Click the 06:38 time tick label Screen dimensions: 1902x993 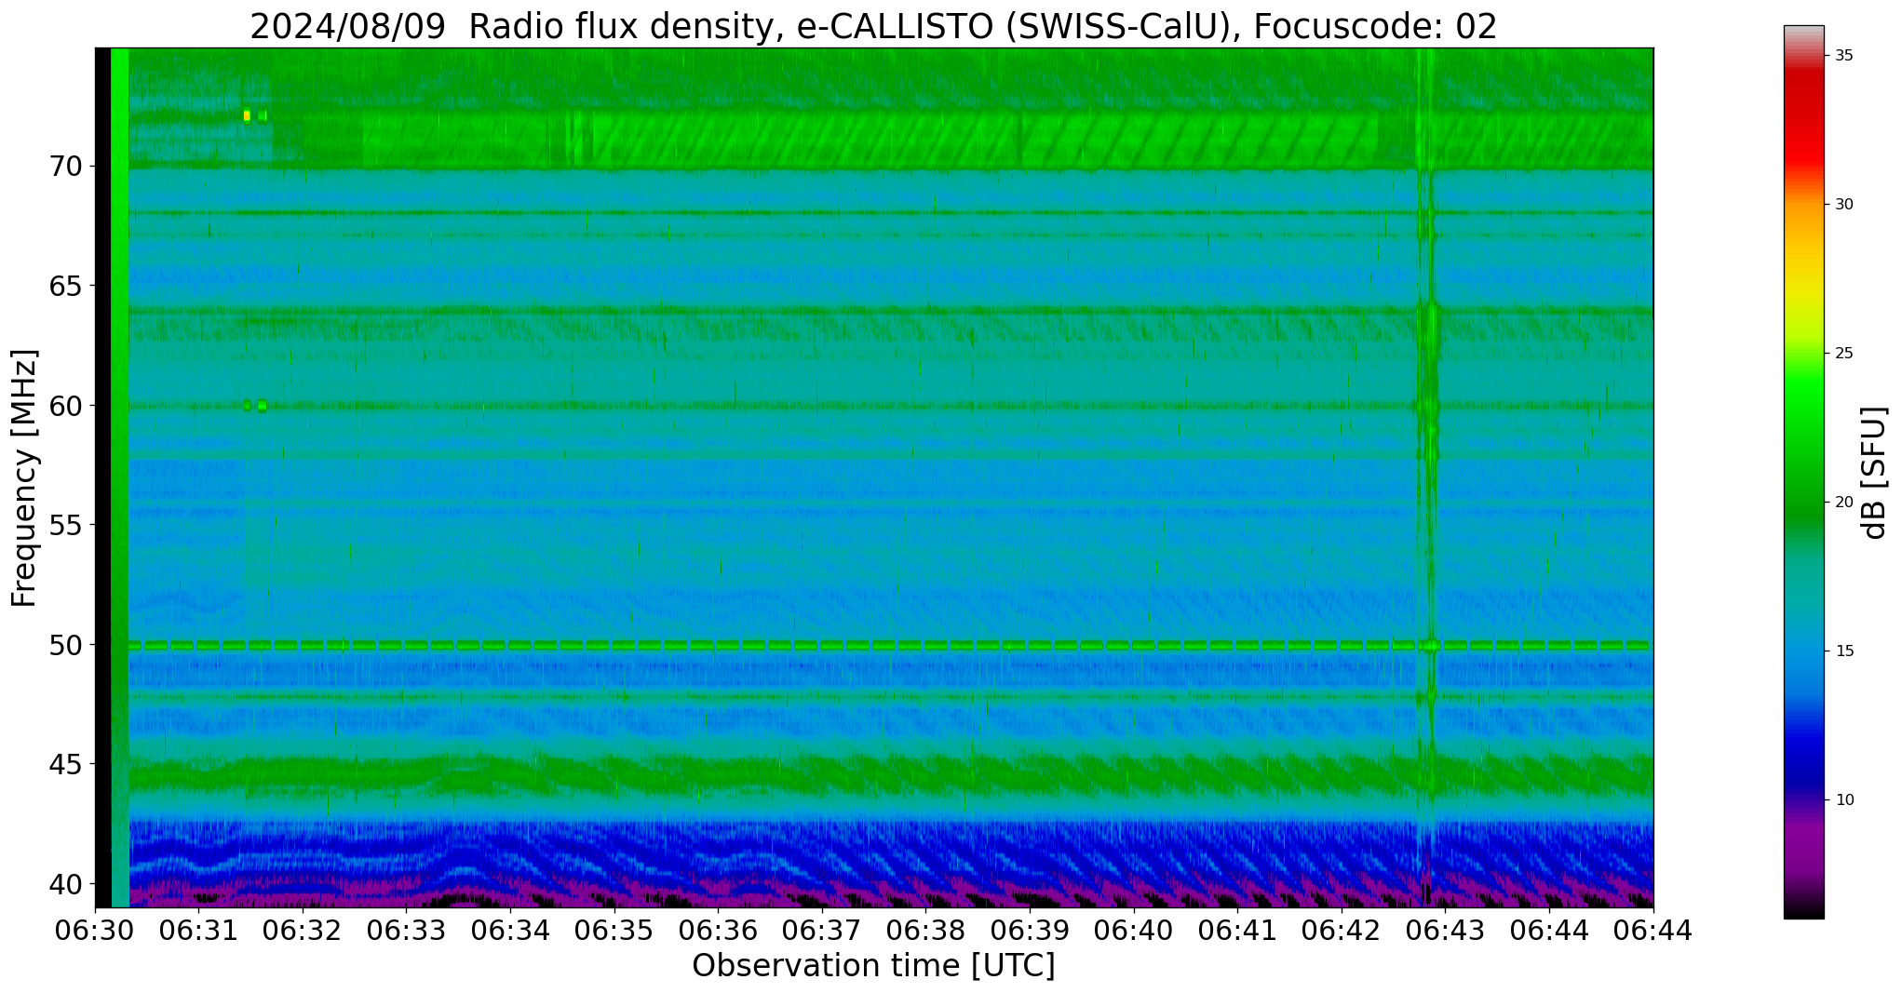point(926,931)
